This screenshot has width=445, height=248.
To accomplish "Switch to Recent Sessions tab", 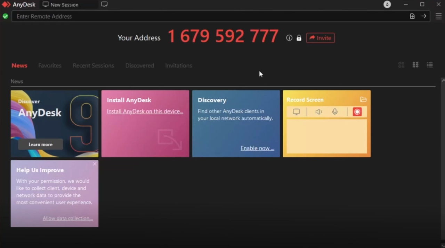I will pos(93,65).
